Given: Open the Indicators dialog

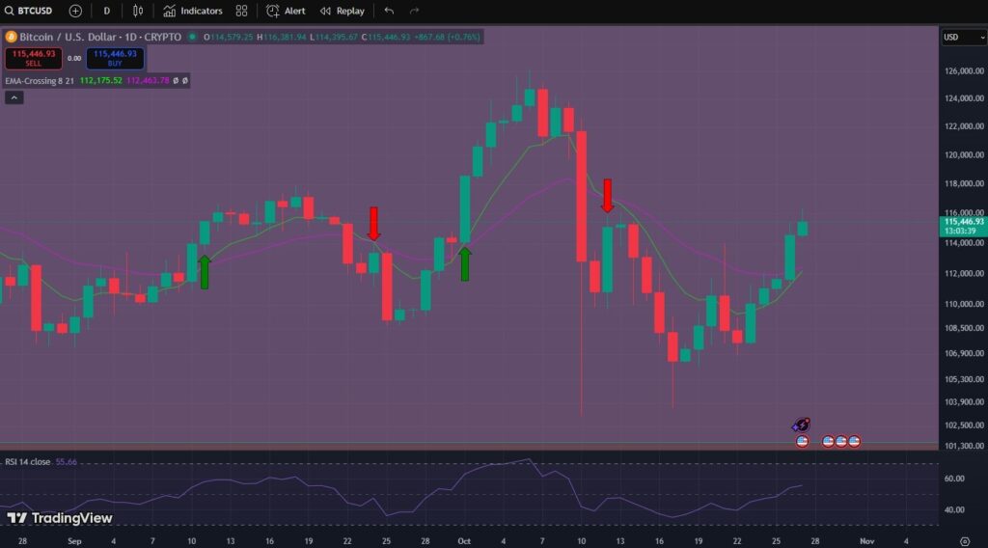Looking at the screenshot, I should tap(193, 11).
